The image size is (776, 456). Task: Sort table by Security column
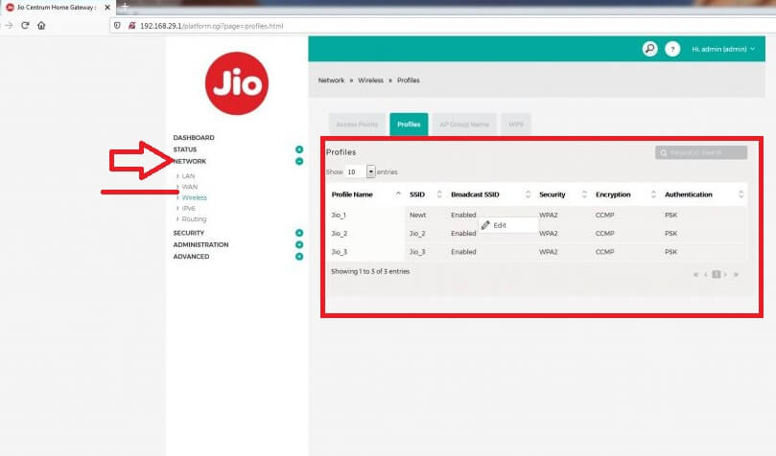click(x=562, y=194)
